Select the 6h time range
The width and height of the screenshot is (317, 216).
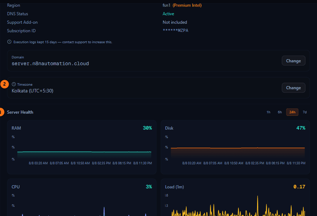click(x=279, y=112)
